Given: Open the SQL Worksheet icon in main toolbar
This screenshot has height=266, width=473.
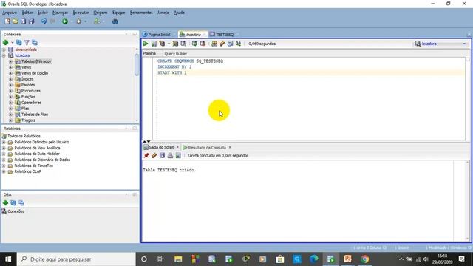Looking at the screenshot, I should tap(97, 21).
